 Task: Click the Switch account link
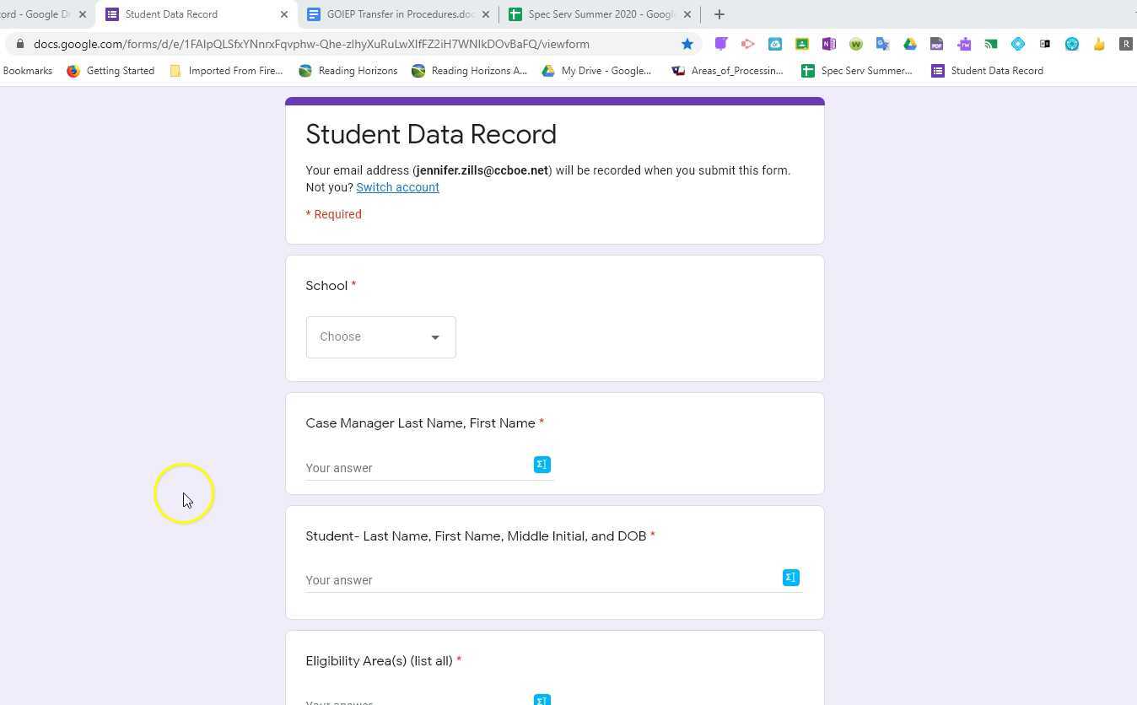point(397,187)
